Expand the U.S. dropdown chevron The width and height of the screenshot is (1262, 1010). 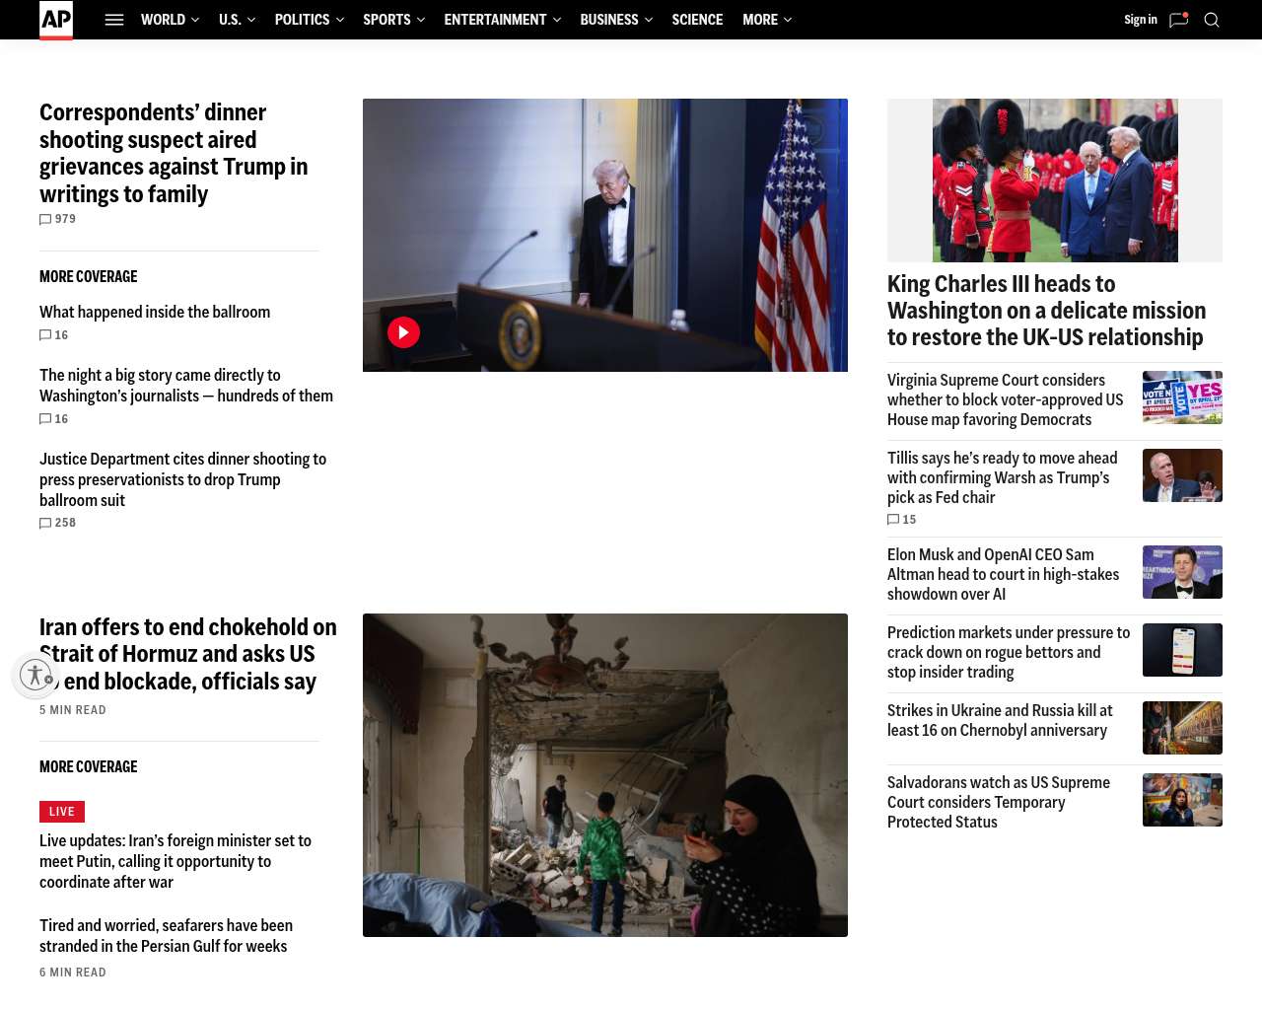[251, 20]
